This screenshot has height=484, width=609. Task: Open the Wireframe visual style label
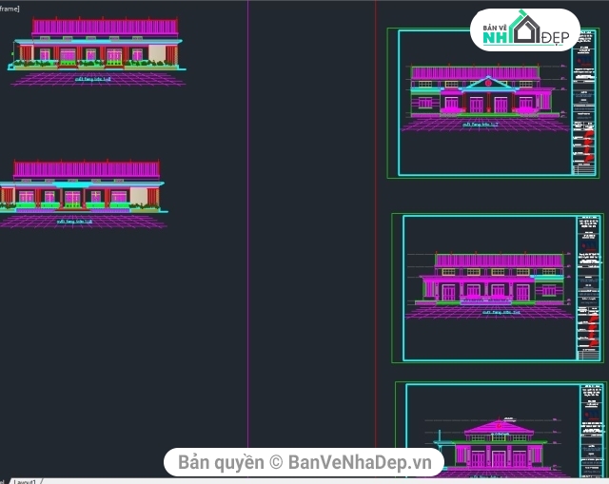pyautogui.click(x=10, y=9)
